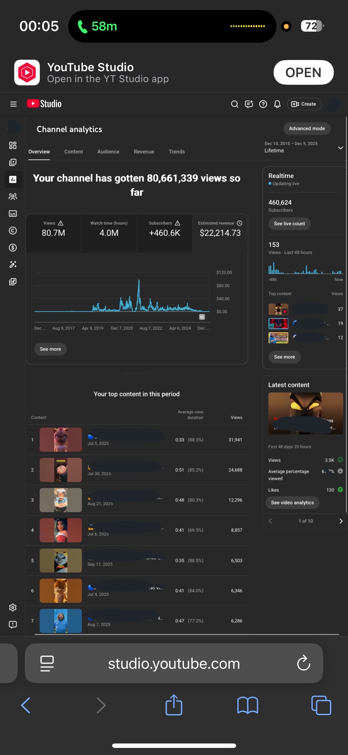Open Dashboard from the sidebar

tap(13, 145)
